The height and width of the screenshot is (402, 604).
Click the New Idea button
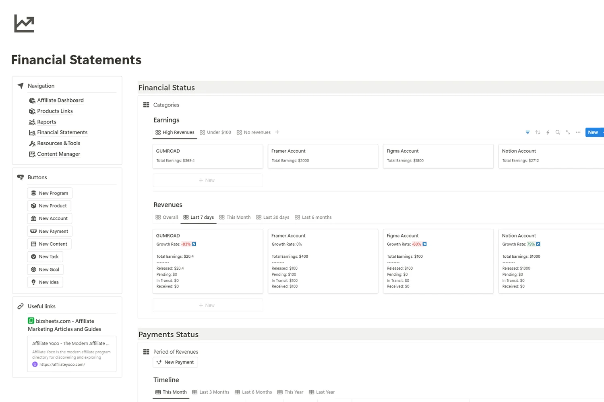pyautogui.click(x=45, y=282)
